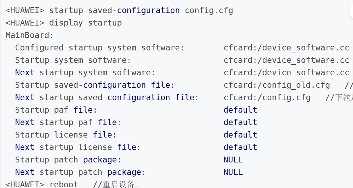This screenshot has height=188, width=353.
Task: Click the first cfcard:/device_software.cc path
Action: pos(286,47)
